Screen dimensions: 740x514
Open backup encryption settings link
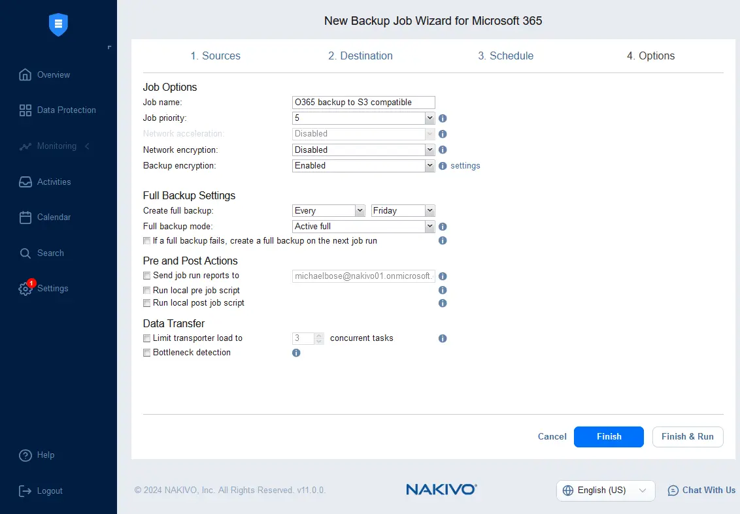(x=465, y=166)
